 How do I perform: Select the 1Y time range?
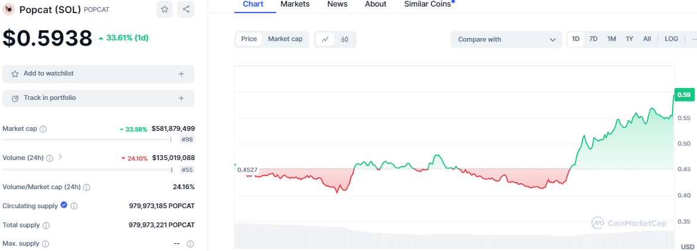pos(630,39)
